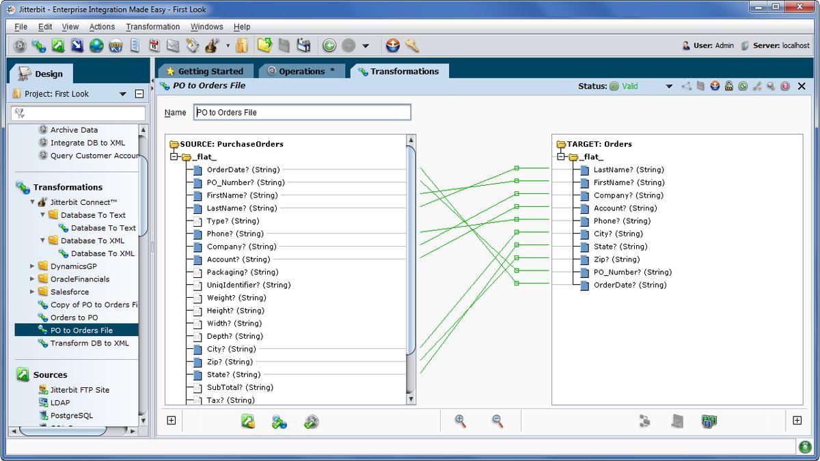Open the Actions menu
The width and height of the screenshot is (820, 461).
pos(102,27)
